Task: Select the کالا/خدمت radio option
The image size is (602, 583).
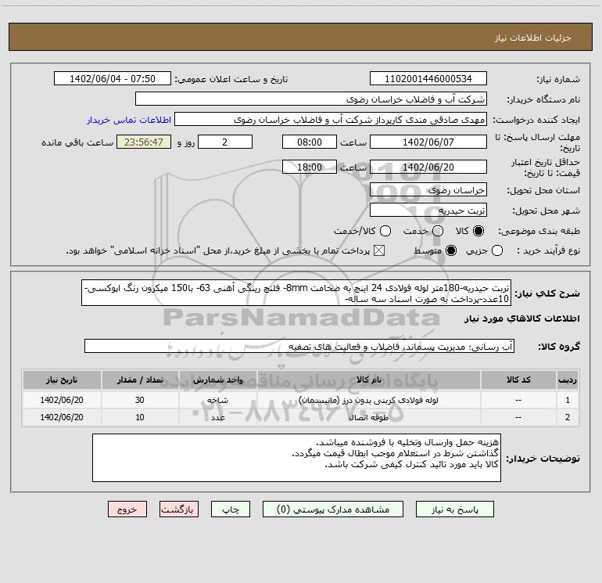Action: tap(385, 231)
